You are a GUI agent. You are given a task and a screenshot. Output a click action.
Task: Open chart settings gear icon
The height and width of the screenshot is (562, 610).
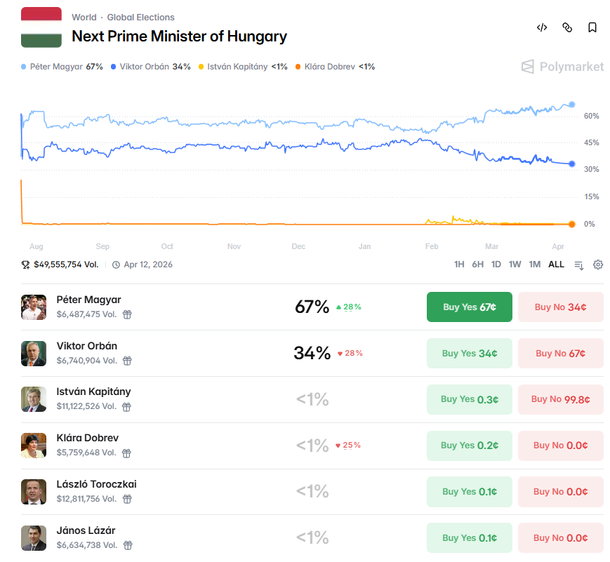pyautogui.click(x=598, y=265)
